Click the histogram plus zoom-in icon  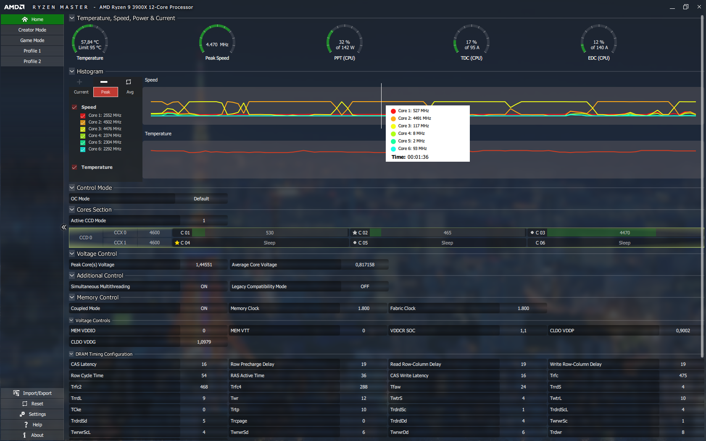[x=79, y=82]
